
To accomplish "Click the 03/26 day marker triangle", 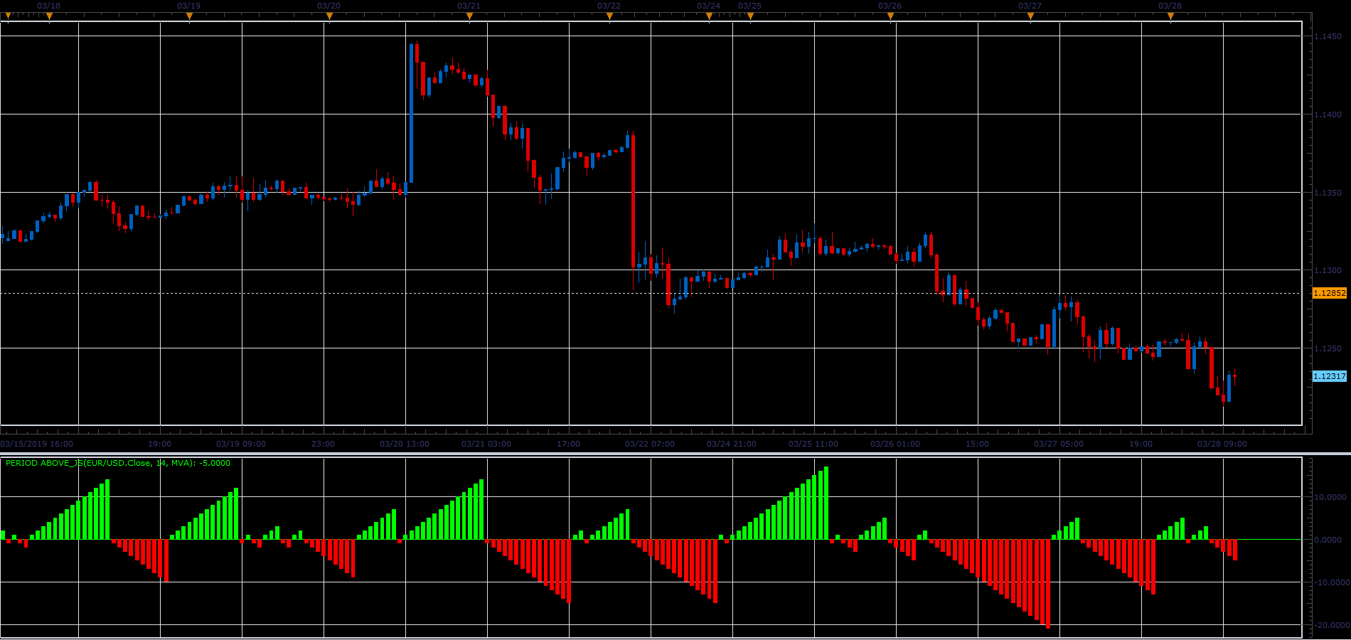I will pos(890,16).
